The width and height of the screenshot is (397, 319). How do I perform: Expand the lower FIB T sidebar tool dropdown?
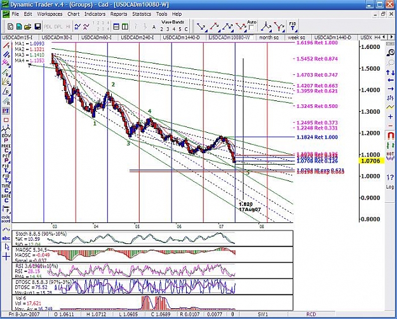[9, 182]
